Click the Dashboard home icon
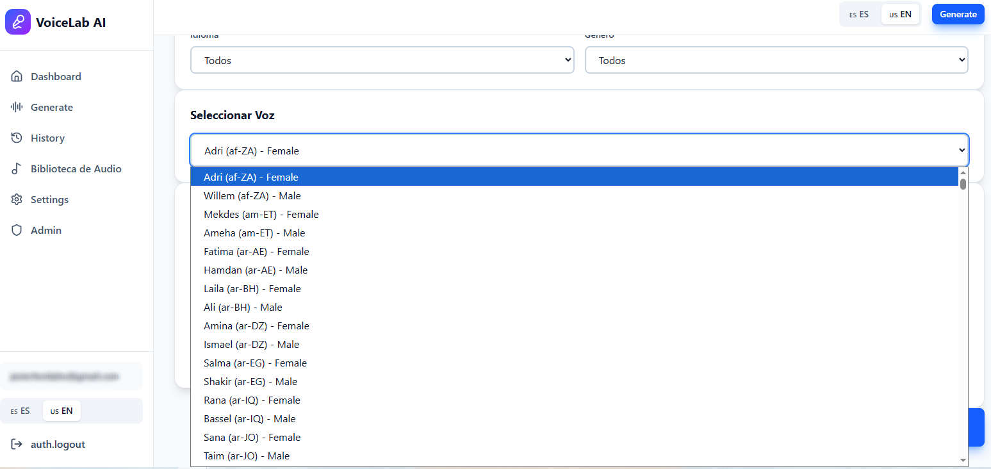This screenshot has width=991, height=469. 17,76
